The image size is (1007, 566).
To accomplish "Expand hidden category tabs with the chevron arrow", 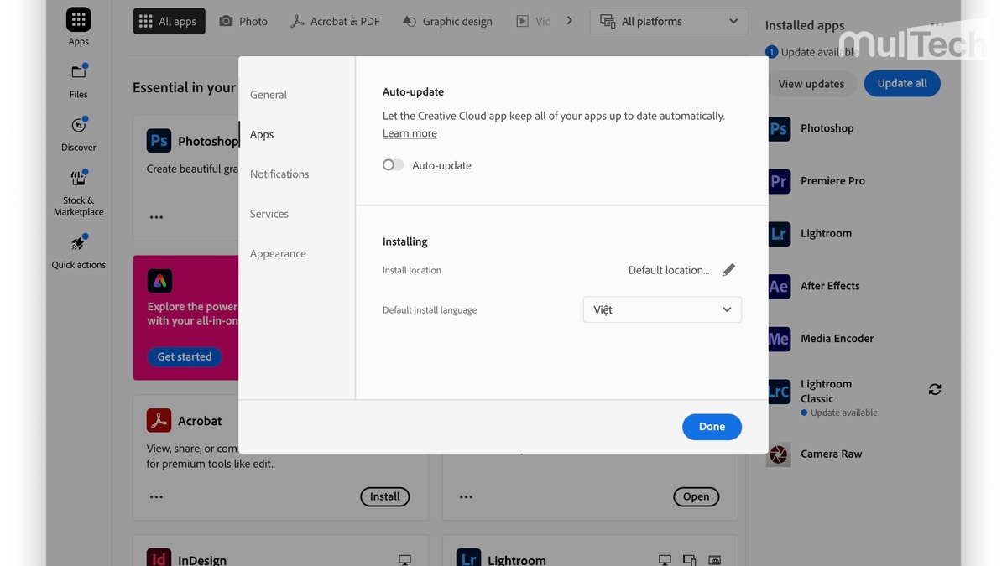I will pyautogui.click(x=569, y=20).
